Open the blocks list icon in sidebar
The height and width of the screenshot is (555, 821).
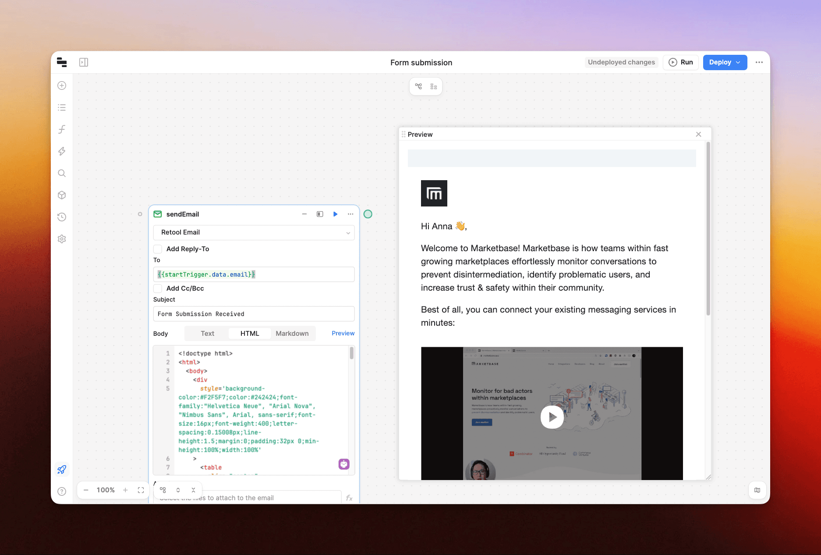62,107
